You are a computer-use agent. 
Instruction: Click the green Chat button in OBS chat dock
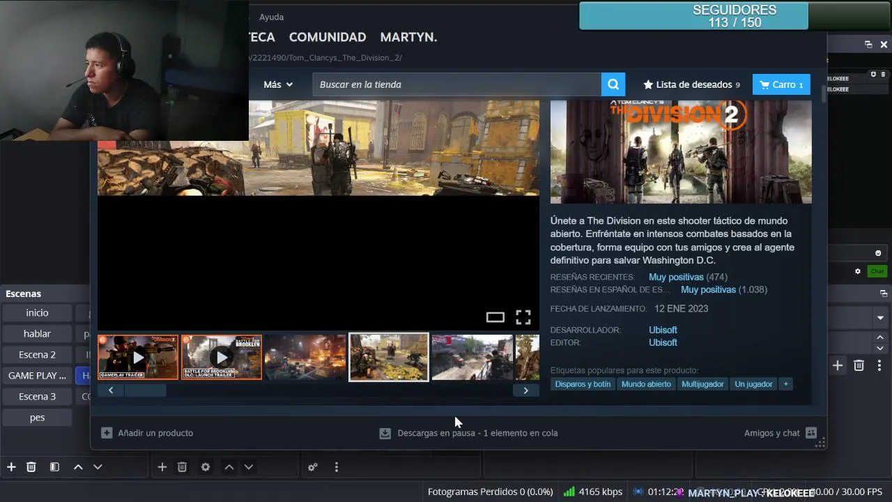(x=877, y=271)
